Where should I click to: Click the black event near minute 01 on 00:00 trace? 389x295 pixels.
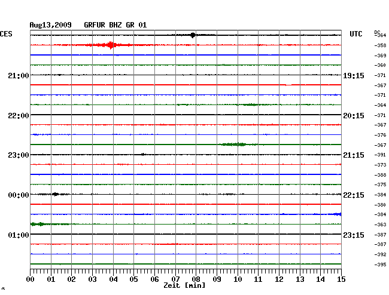56,194
